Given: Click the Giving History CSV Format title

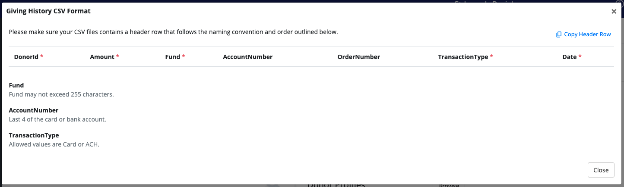Looking at the screenshot, I should pyautogui.click(x=48, y=11).
